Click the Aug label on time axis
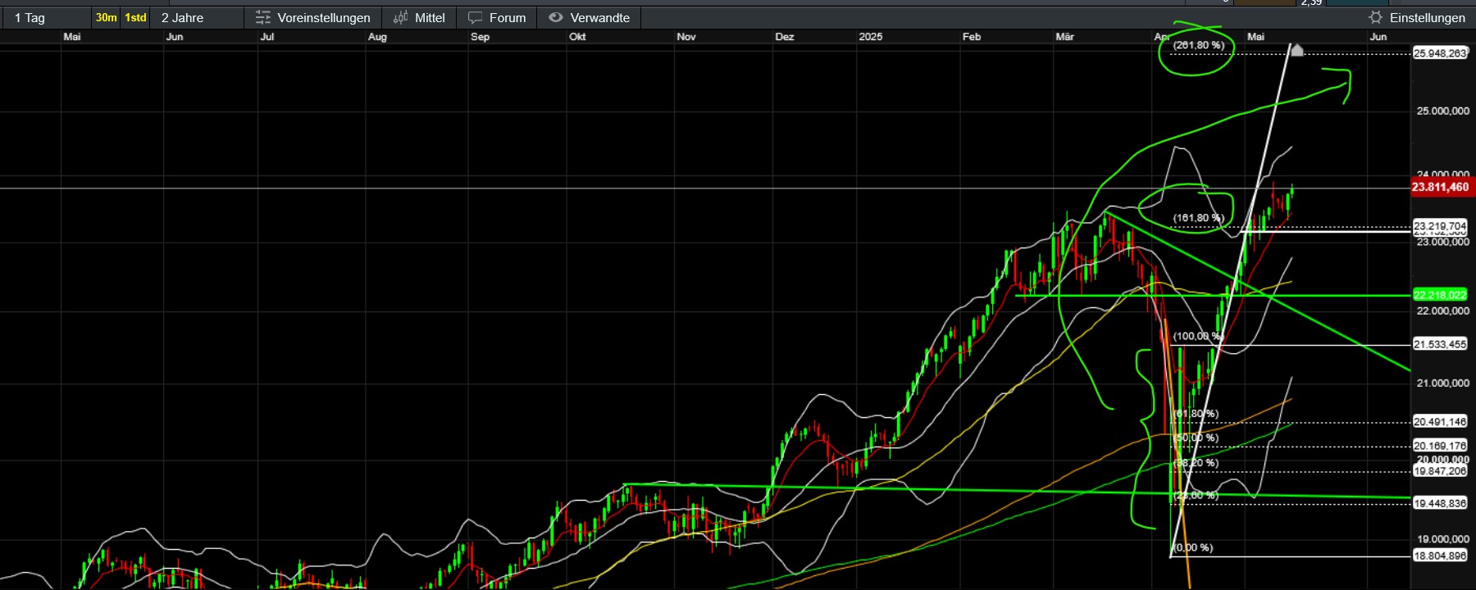This screenshot has width=1476, height=590. (377, 37)
